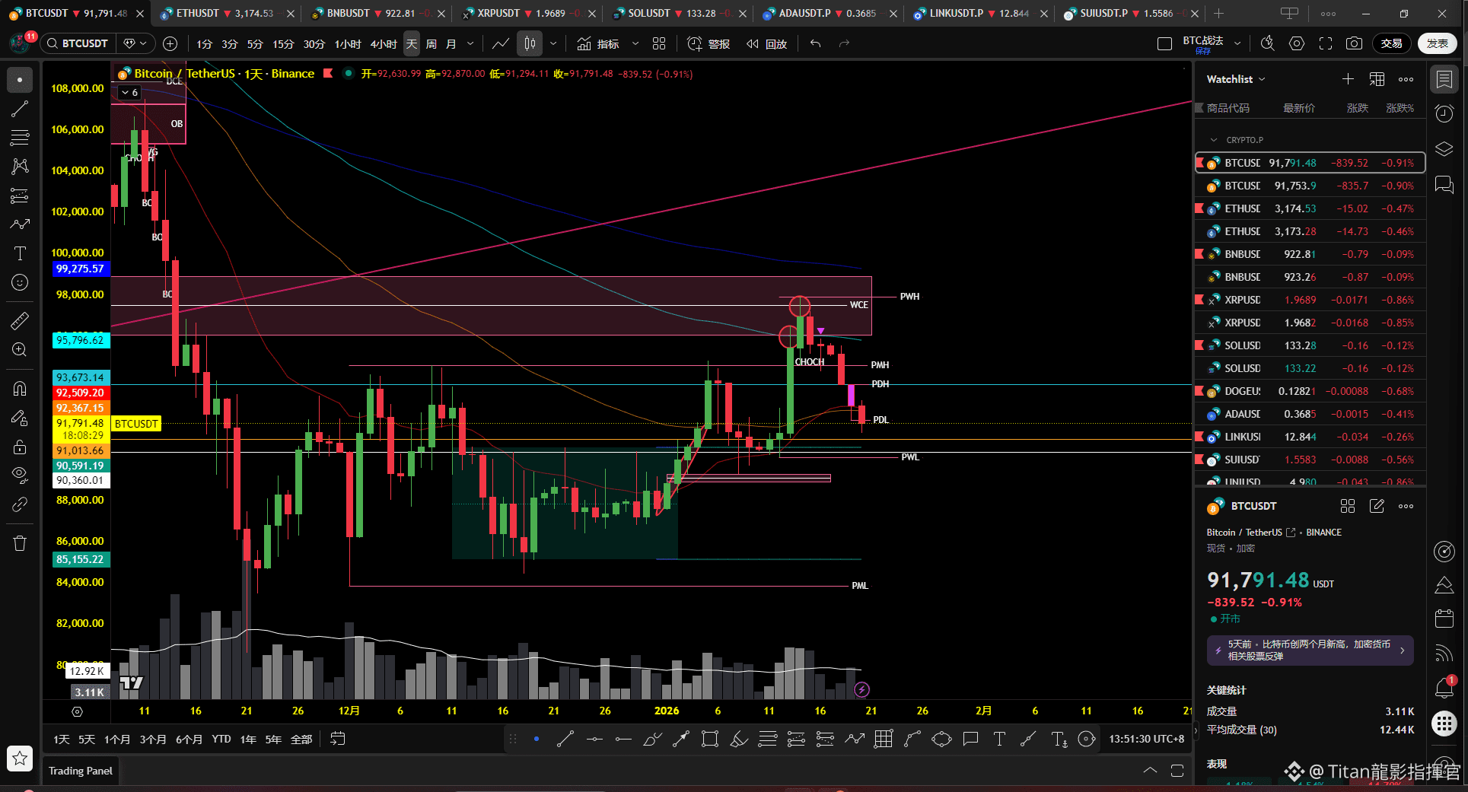Start 回放 bar replay mode
This screenshot has width=1468, height=792.
766,43
